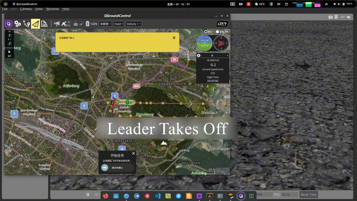The width and height of the screenshot is (357, 201).
Task: Click the video record icon in Gazebo
Action: (348, 17)
